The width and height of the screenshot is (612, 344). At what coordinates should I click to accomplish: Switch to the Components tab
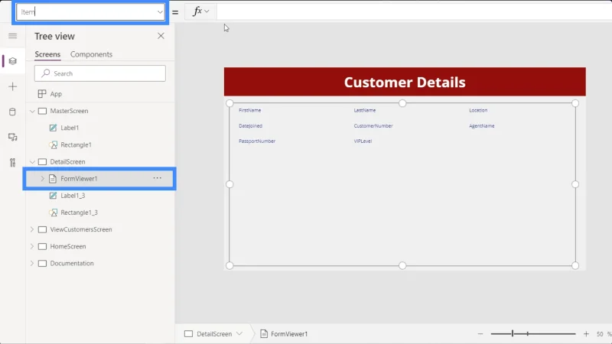[91, 54]
